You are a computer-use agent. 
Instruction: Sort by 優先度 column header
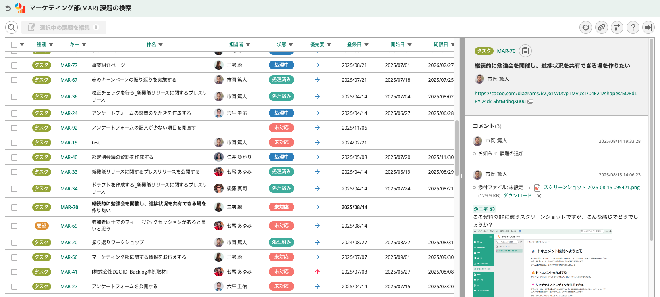point(320,44)
